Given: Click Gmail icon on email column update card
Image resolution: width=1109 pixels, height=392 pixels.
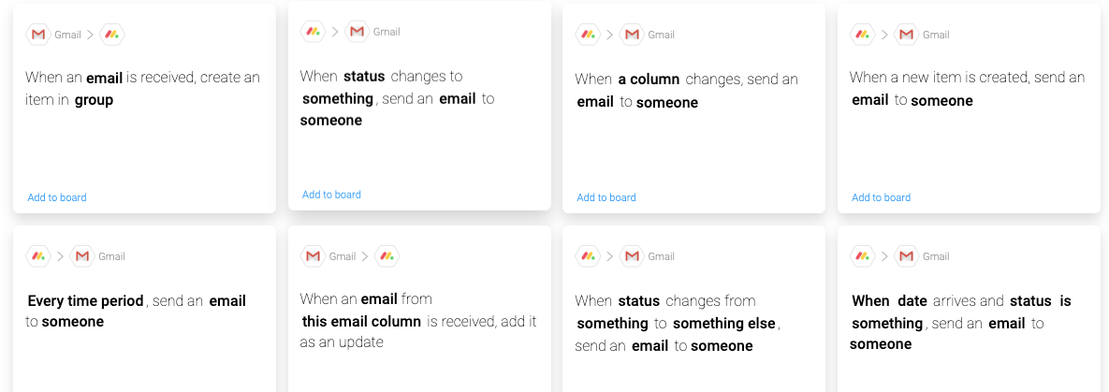Looking at the screenshot, I should tap(313, 256).
